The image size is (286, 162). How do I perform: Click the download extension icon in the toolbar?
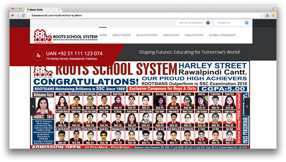pos(267,15)
